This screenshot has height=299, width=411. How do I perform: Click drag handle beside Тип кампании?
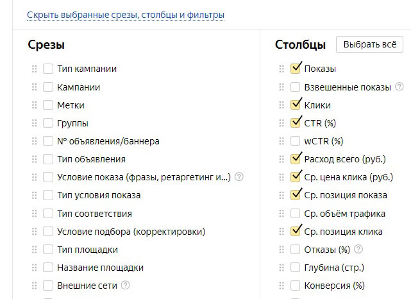pyautogui.click(x=35, y=69)
